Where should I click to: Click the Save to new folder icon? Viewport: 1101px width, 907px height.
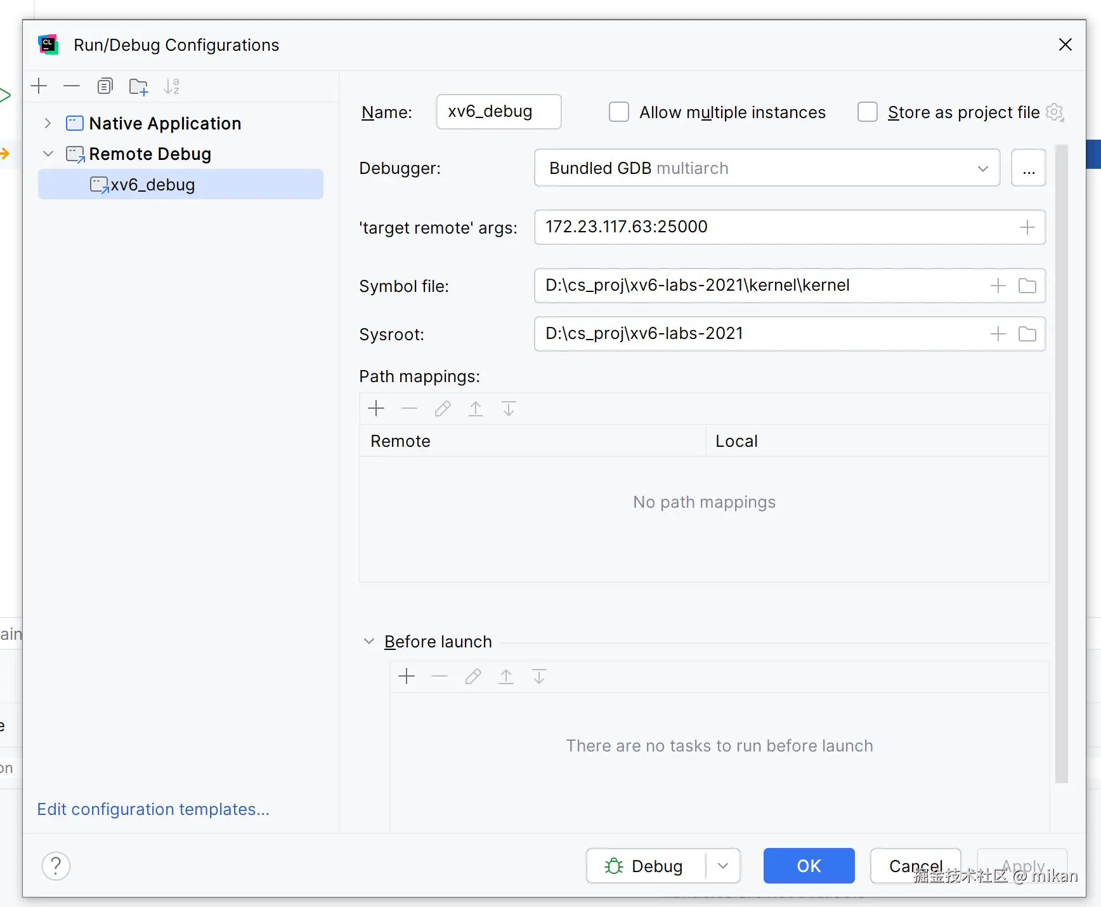point(138,86)
